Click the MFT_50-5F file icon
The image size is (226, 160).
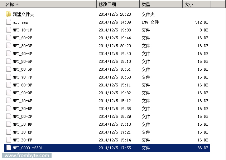pyautogui.click(x=9, y=61)
